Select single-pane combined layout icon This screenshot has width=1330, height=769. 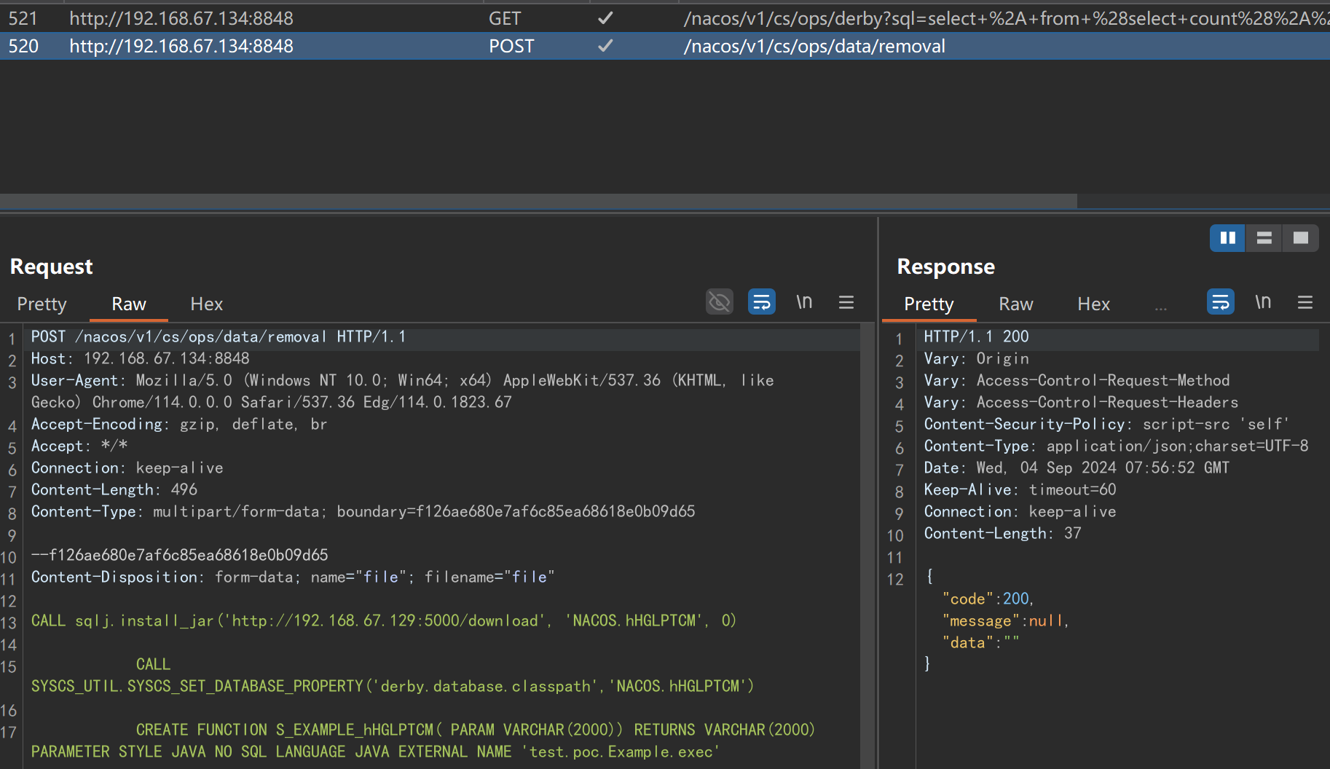click(1301, 237)
